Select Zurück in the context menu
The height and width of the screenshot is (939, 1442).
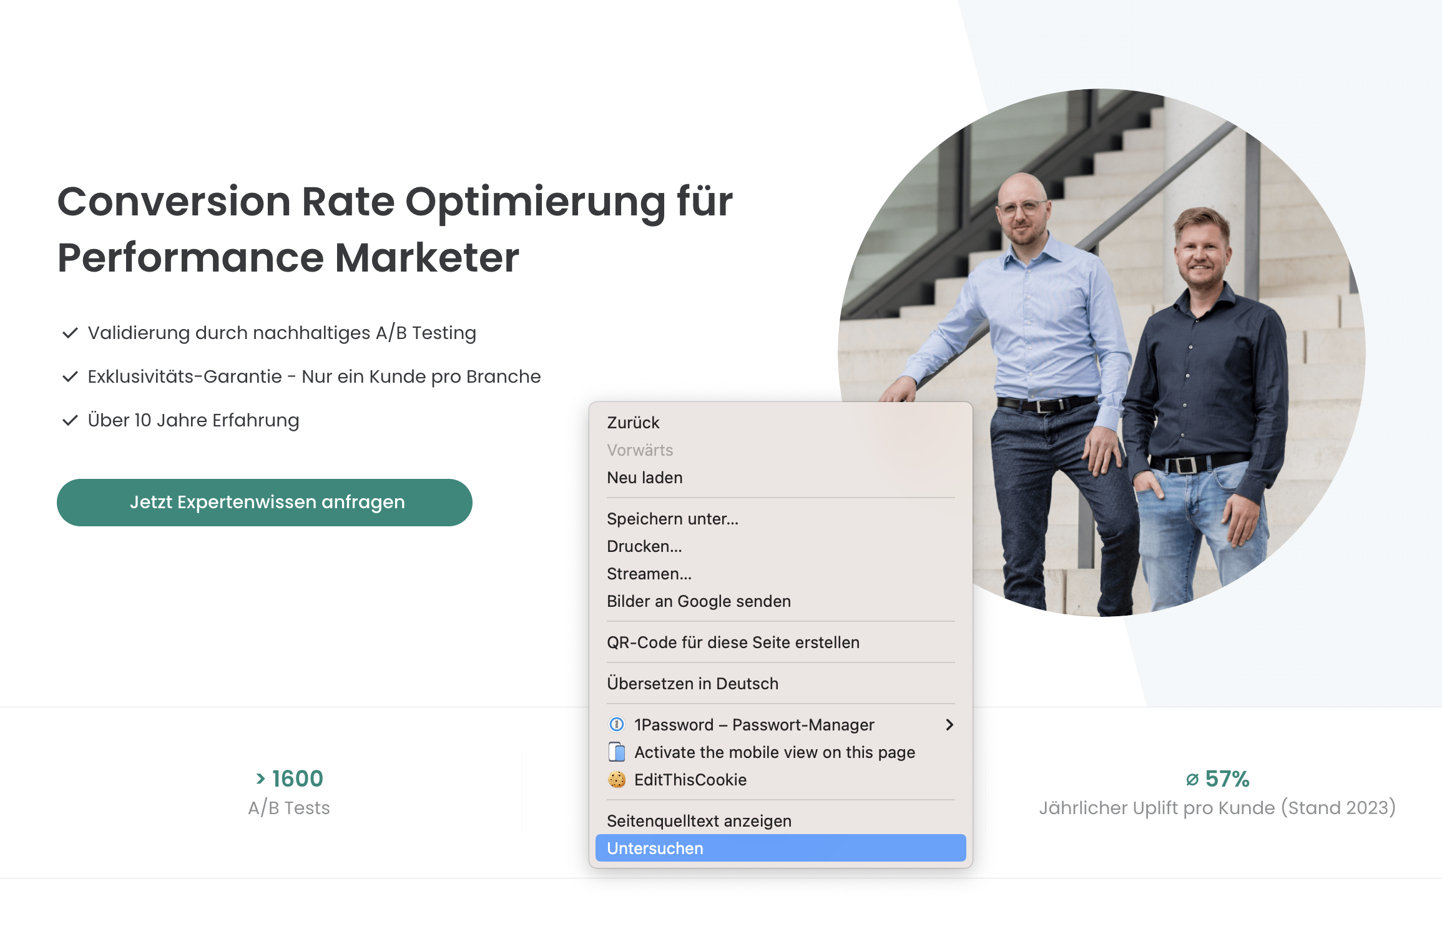pyautogui.click(x=780, y=423)
